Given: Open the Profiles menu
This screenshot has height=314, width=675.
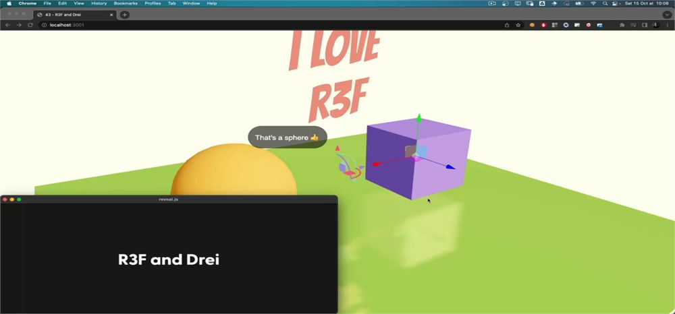Looking at the screenshot, I should click(153, 3).
